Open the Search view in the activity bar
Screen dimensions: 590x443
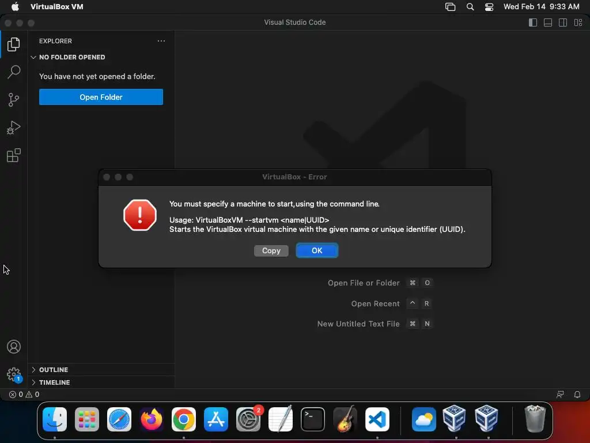(x=14, y=72)
